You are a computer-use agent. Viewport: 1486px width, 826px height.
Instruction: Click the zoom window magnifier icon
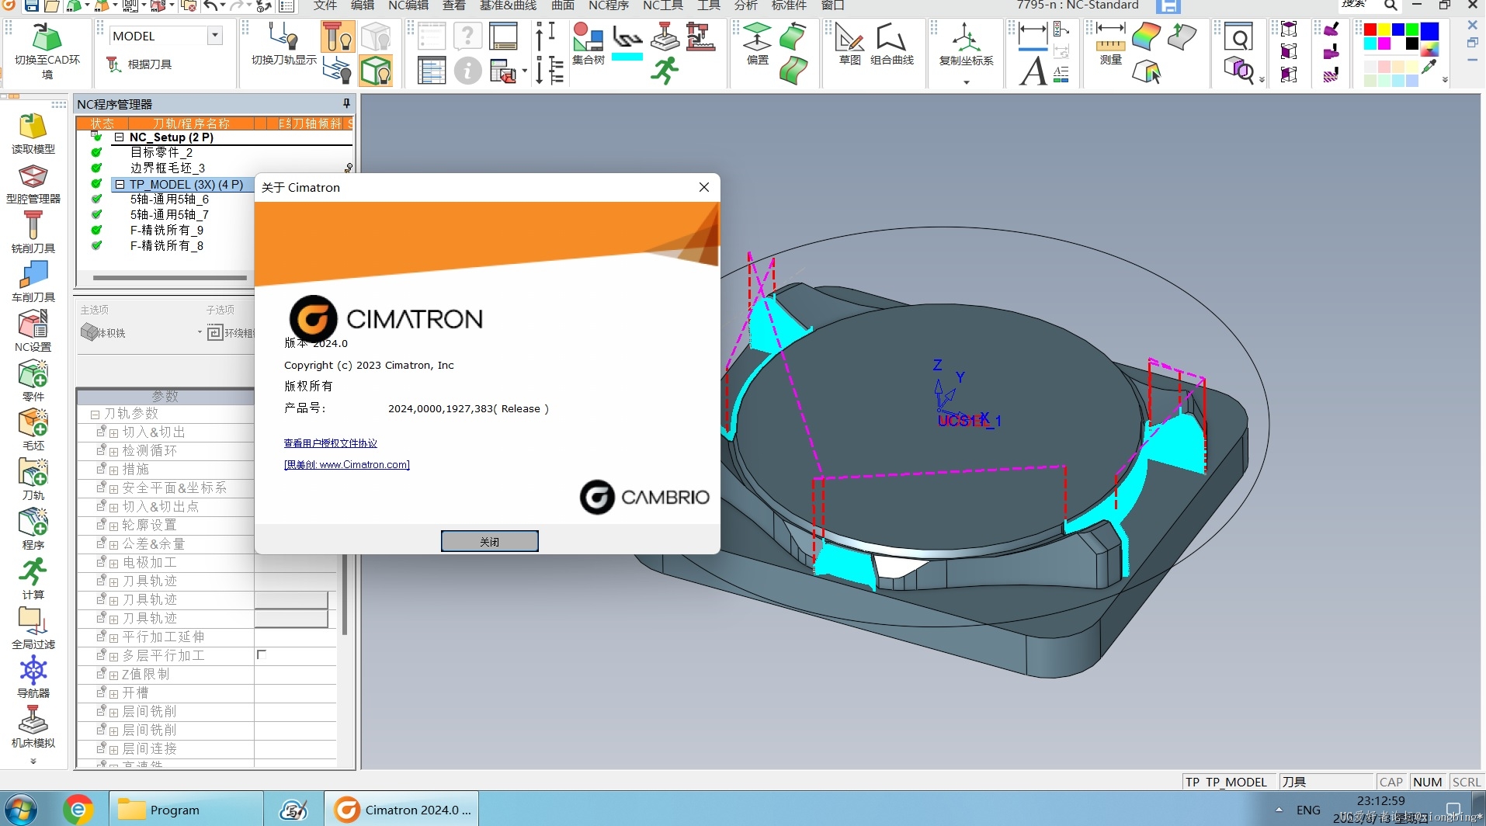point(1239,36)
